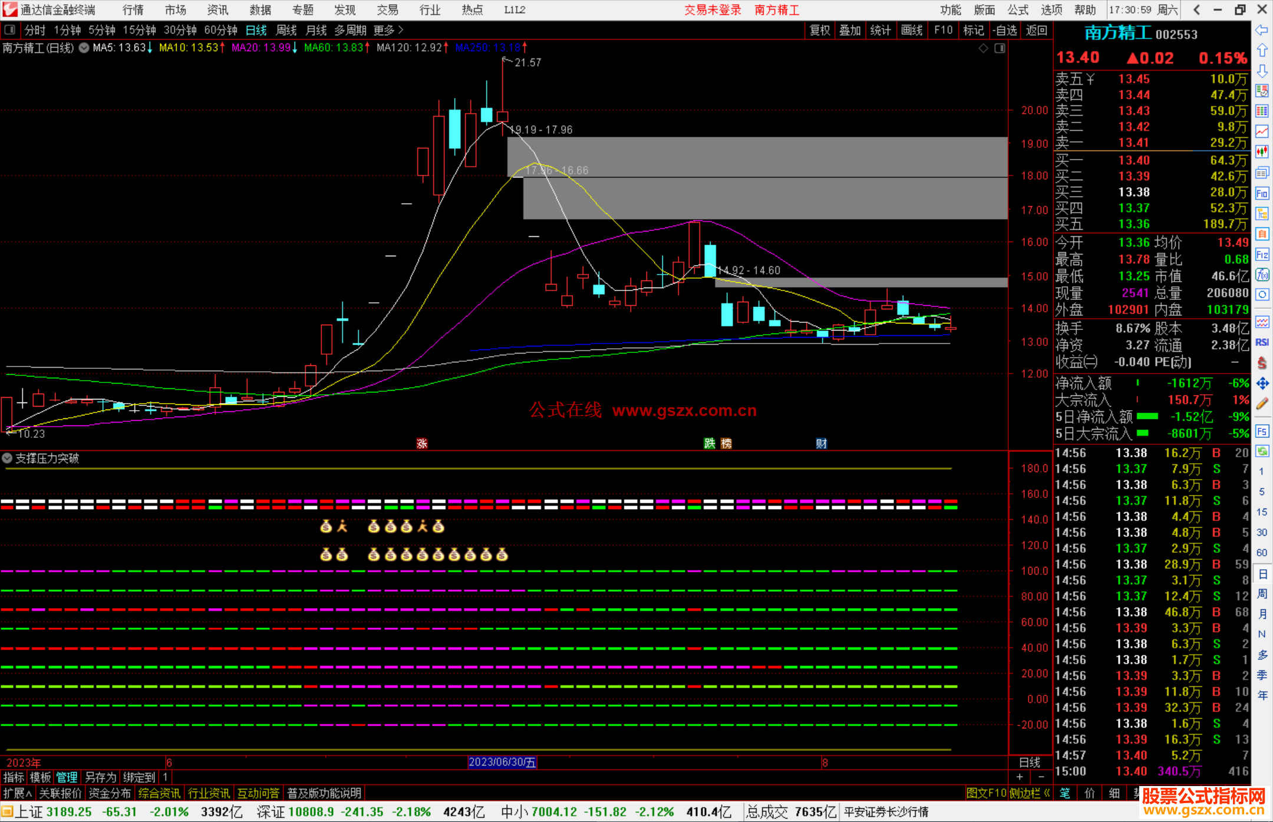The image size is (1273, 822).
Task: Click the candlestick chart sidebar icon
Action: tap(1262, 151)
